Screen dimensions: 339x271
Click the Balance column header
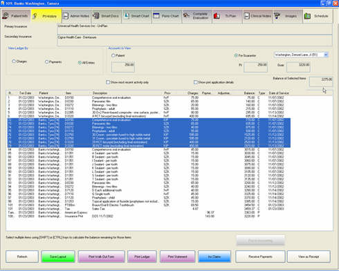249,93
